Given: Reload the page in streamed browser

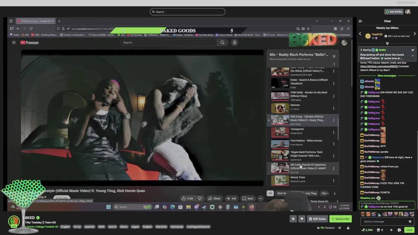Looking at the screenshot, I should (31, 29).
